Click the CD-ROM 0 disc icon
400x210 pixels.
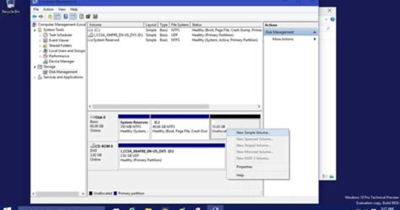point(93,146)
